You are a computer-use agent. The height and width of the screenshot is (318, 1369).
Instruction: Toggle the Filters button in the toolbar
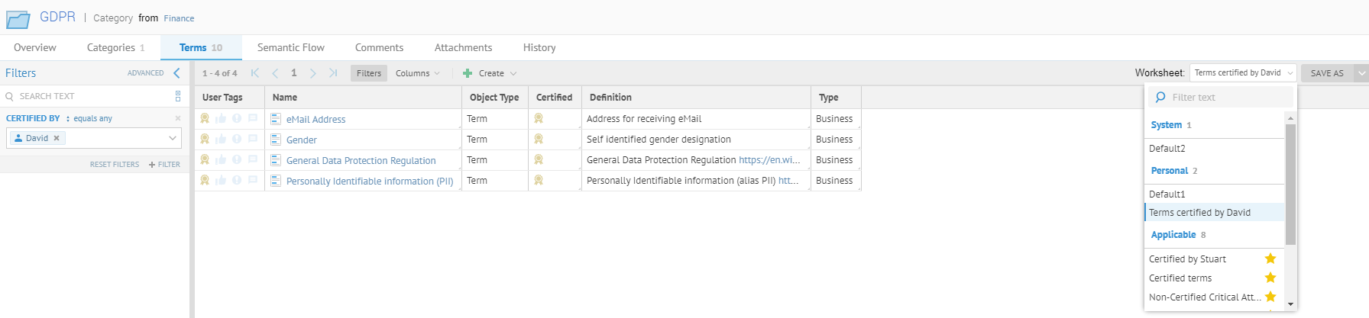pos(369,73)
